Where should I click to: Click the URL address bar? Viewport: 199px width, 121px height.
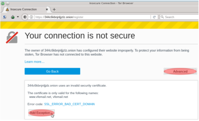(x=93, y=17)
